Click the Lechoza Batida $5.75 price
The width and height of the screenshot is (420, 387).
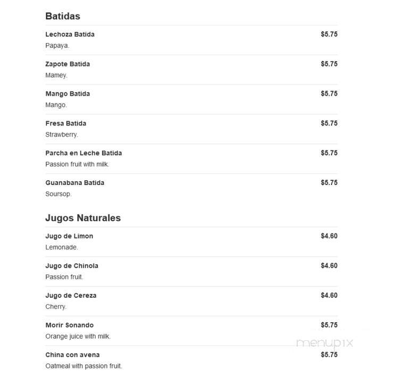[x=329, y=34]
